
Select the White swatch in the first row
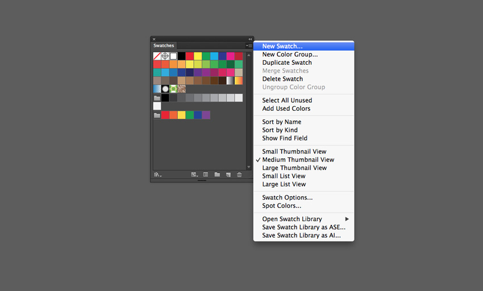(x=173, y=56)
